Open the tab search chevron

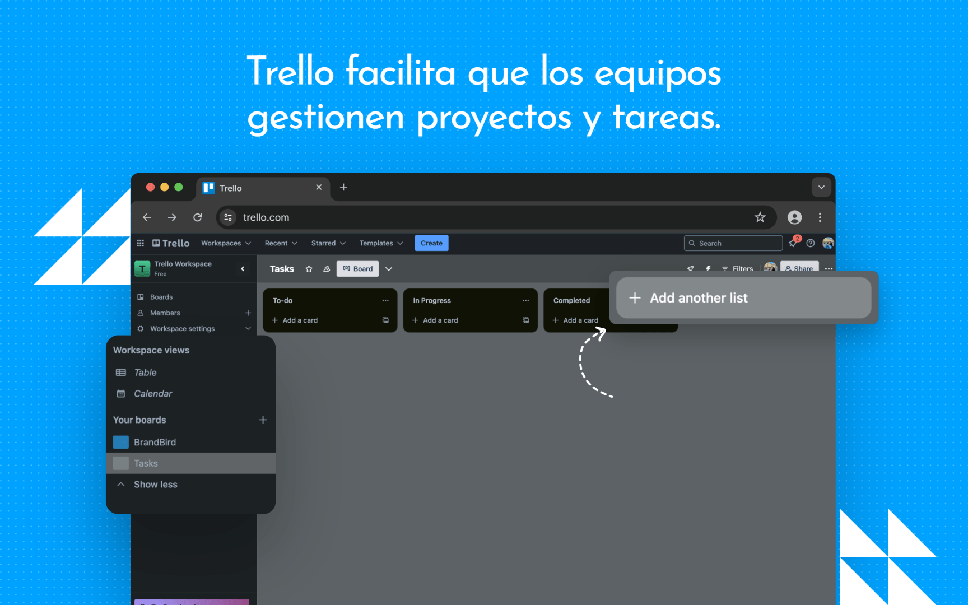point(821,187)
